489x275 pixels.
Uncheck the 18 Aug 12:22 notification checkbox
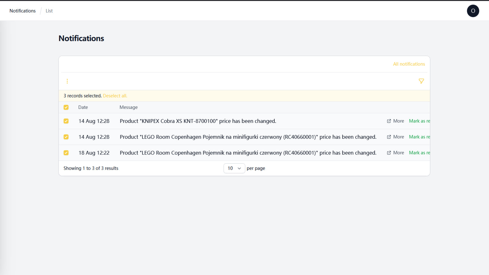pyautogui.click(x=66, y=153)
